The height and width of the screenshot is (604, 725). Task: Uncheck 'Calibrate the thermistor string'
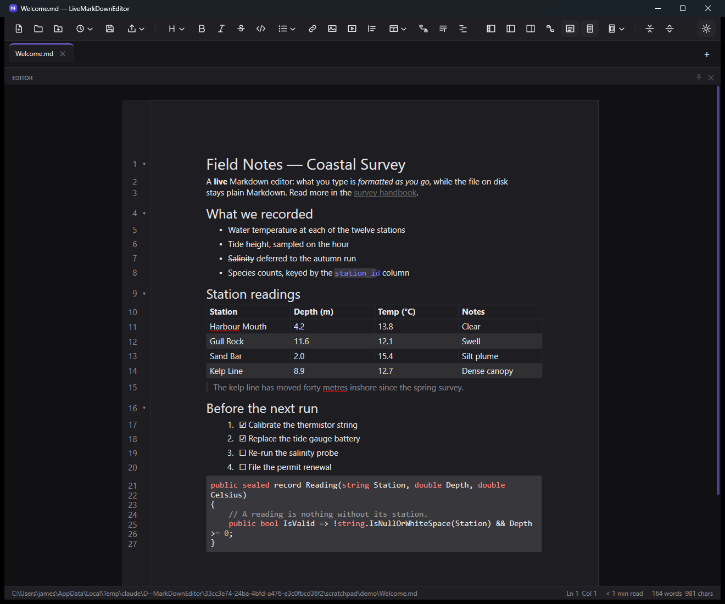click(243, 424)
